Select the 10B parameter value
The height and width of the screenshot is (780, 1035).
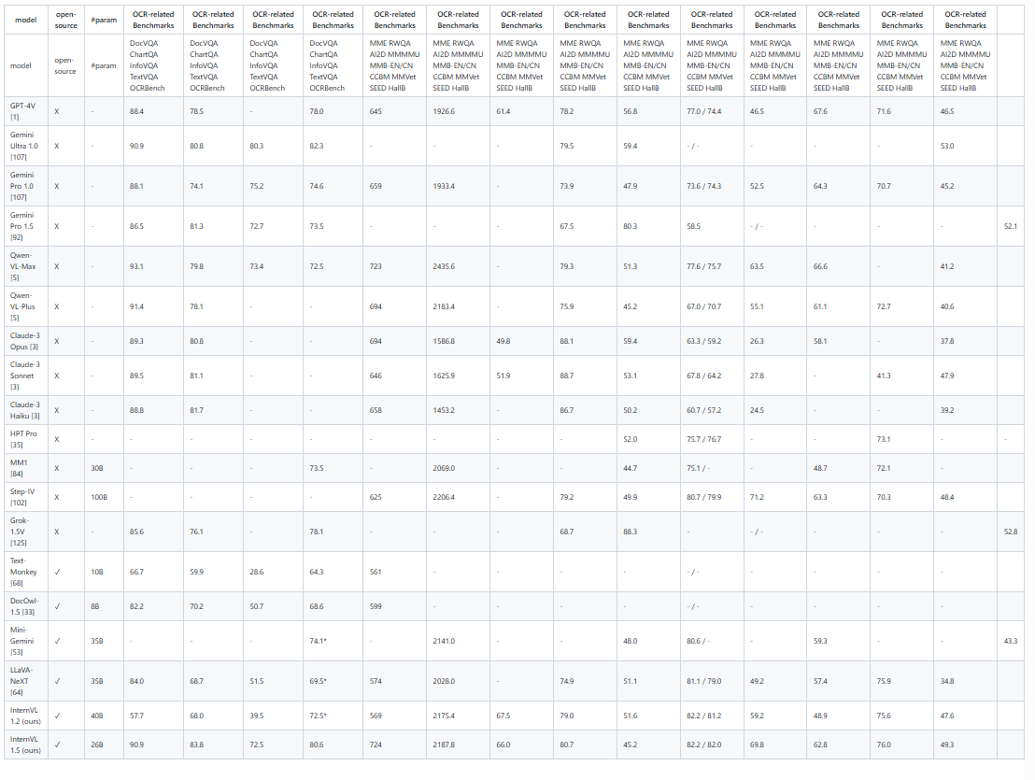click(x=97, y=572)
